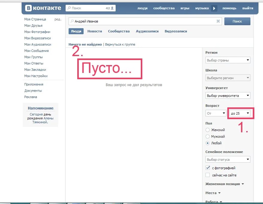Focus the header Поиск search field
The image size is (263, 204).
90,8
